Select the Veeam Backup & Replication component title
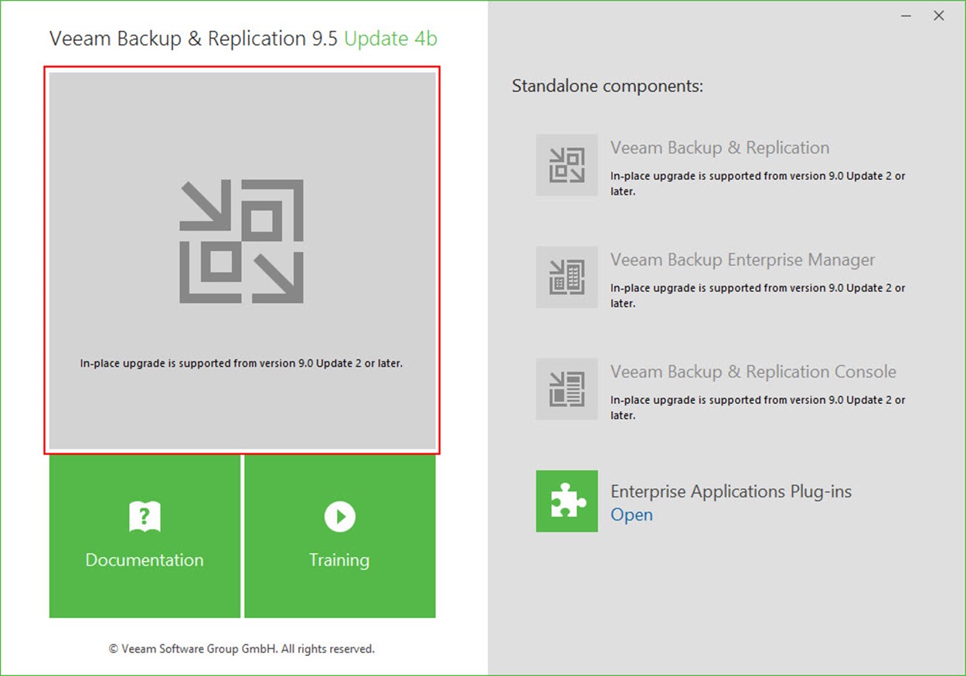Image resolution: width=966 pixels, height=676 pixels. pos(719,148)
